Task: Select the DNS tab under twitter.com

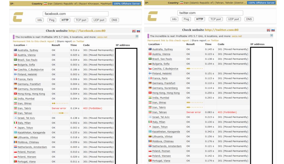Action: 249,19
